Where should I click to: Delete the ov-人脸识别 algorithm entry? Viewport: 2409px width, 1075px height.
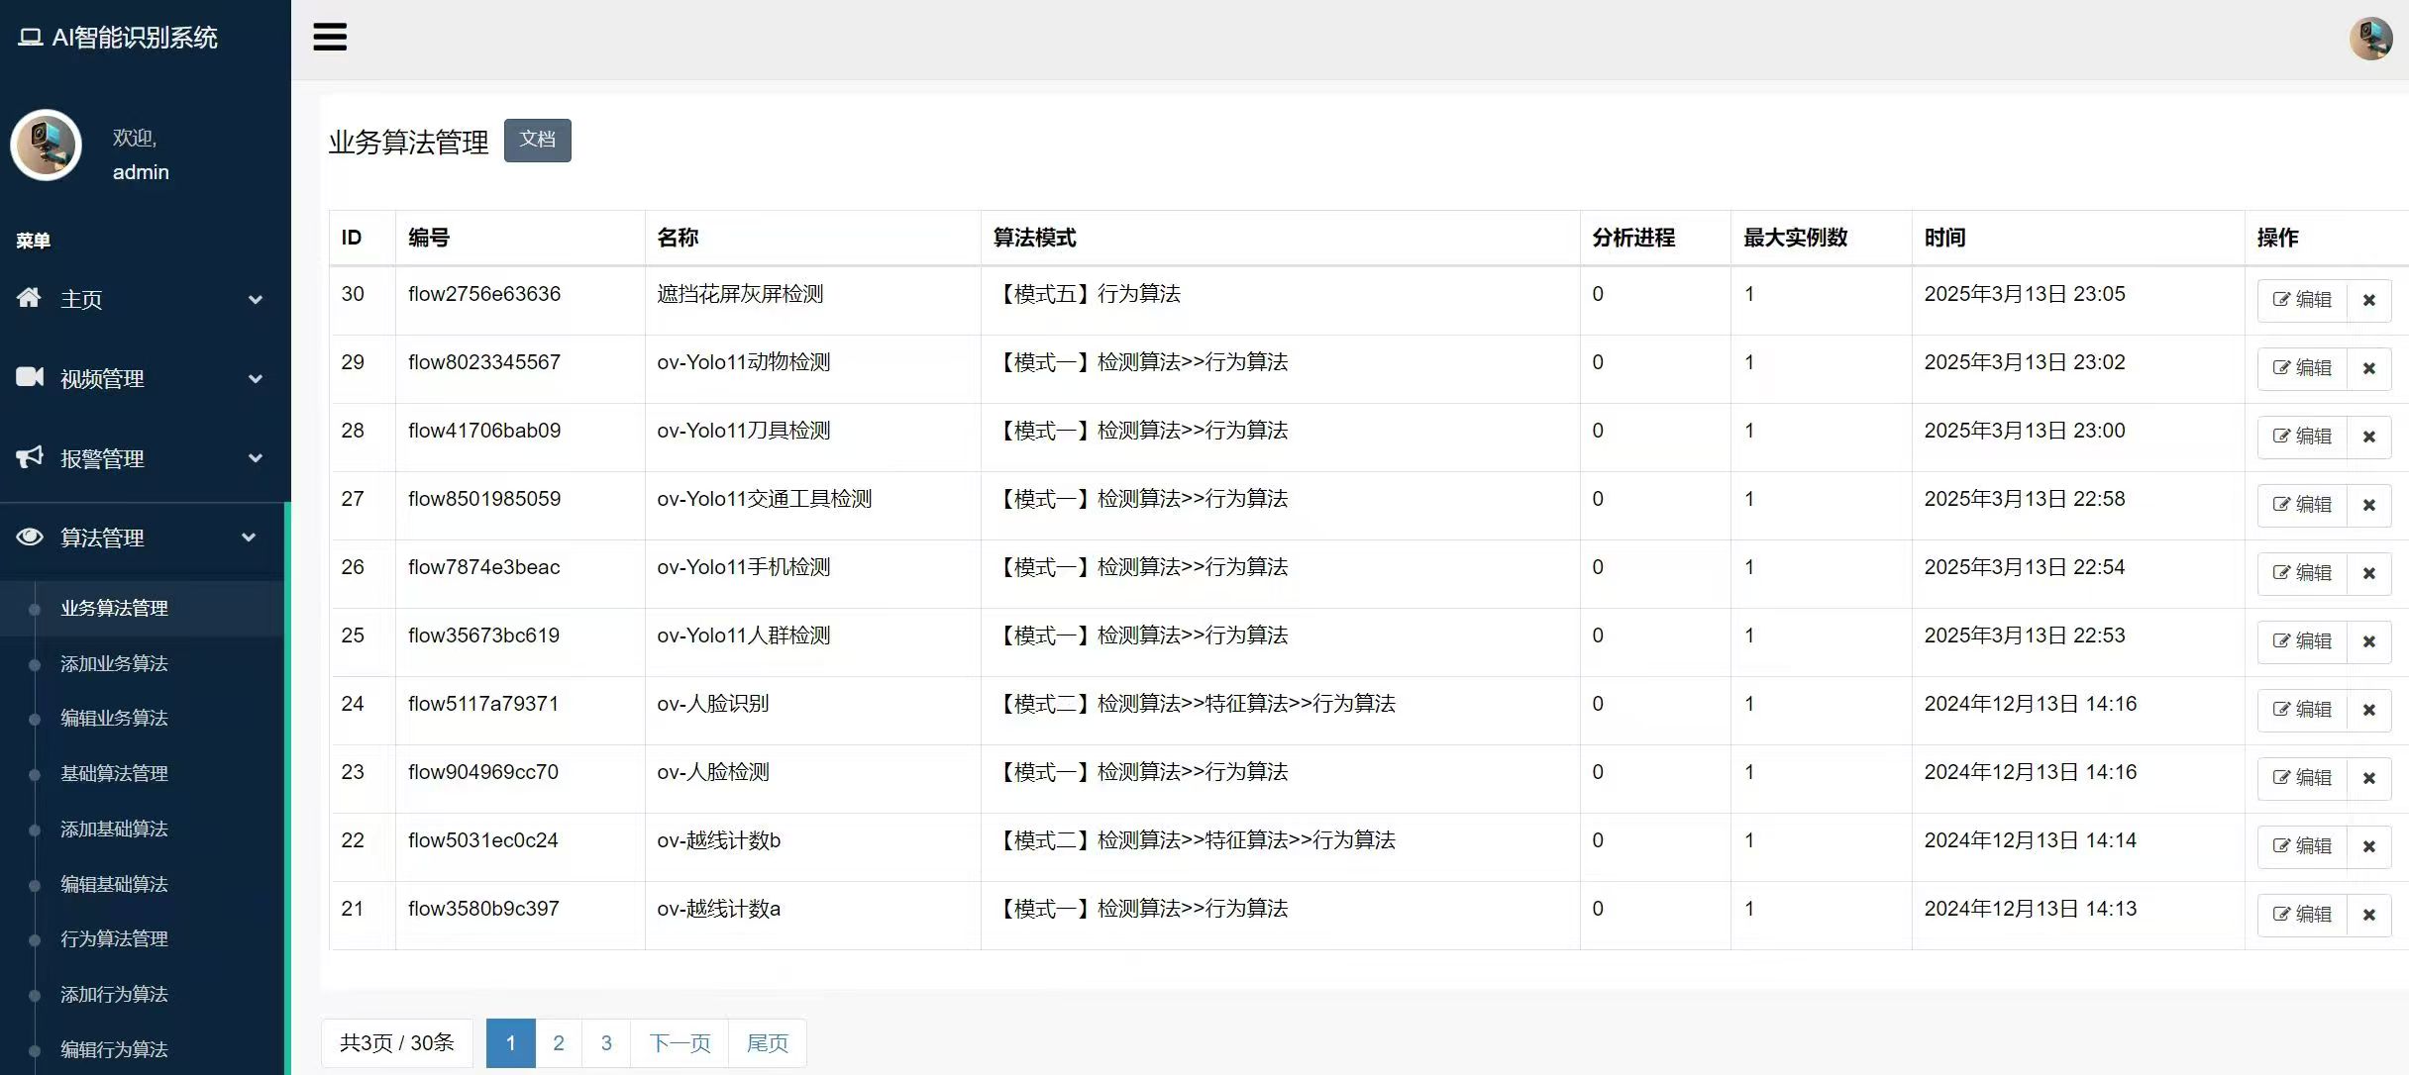pos(2369,710)
